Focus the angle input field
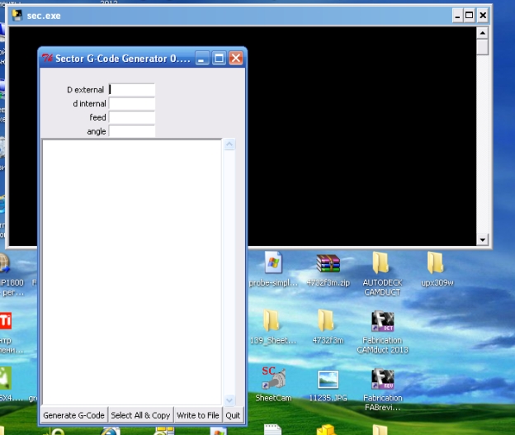Viewport: 515px width, 435px height. 132,131
